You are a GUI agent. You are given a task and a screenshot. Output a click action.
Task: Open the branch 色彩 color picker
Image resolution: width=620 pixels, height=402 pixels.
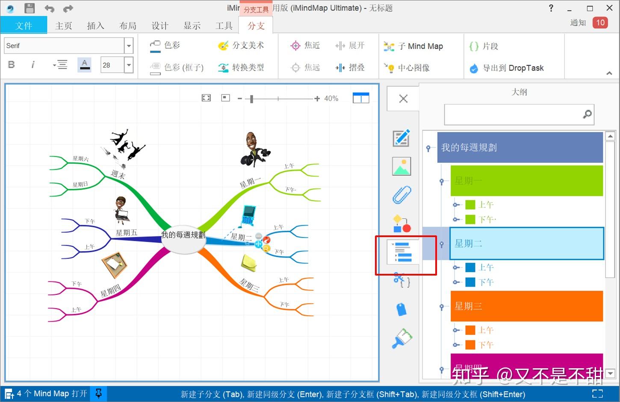pyautogui.click(x=165, y=45)
